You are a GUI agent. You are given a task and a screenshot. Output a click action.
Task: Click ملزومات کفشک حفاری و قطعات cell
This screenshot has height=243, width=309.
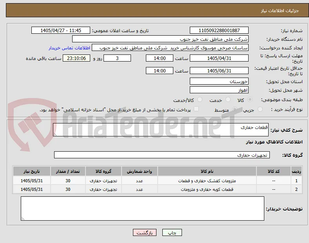[x=207, y=181]
